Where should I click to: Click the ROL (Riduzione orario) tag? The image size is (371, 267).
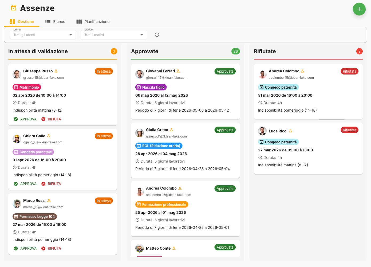tap(159, 146)
